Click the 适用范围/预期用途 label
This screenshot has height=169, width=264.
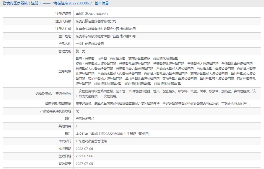58,104
